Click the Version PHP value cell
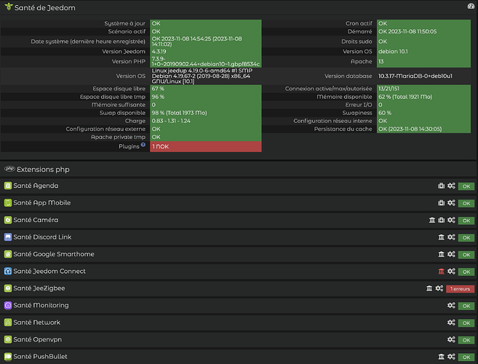The image size is (478, 364). click(x=206, y=62)
